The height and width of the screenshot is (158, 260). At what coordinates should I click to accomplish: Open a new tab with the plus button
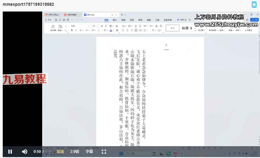122,15
